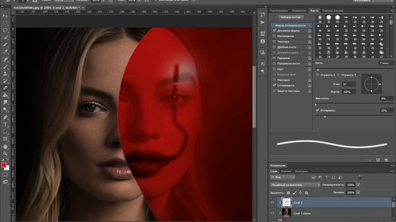Switch to Навигатор tab
The width and height of the screenshot is (396, 222).
299,10
